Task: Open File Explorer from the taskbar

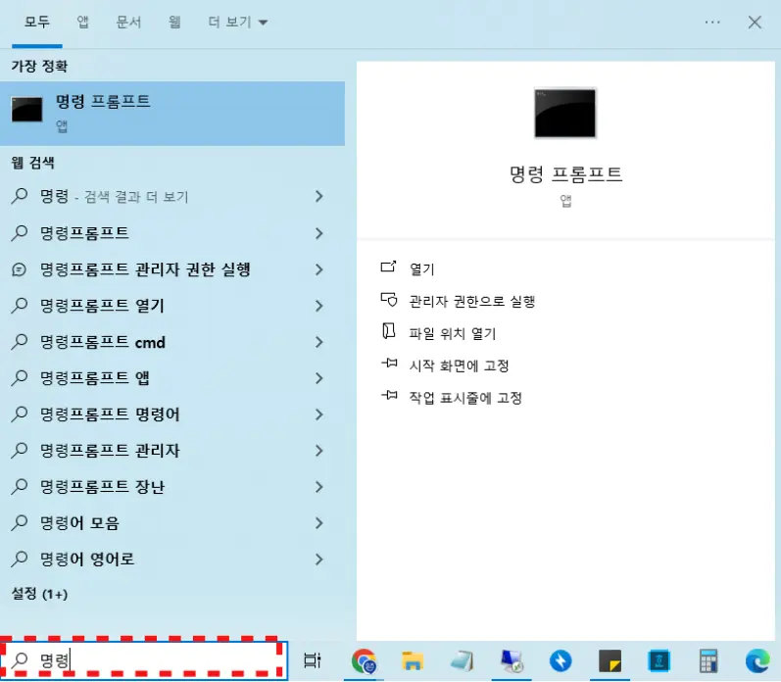Action: 413,661
